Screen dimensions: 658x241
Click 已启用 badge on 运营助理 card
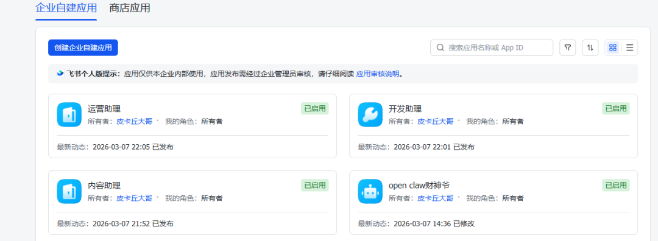315,108
